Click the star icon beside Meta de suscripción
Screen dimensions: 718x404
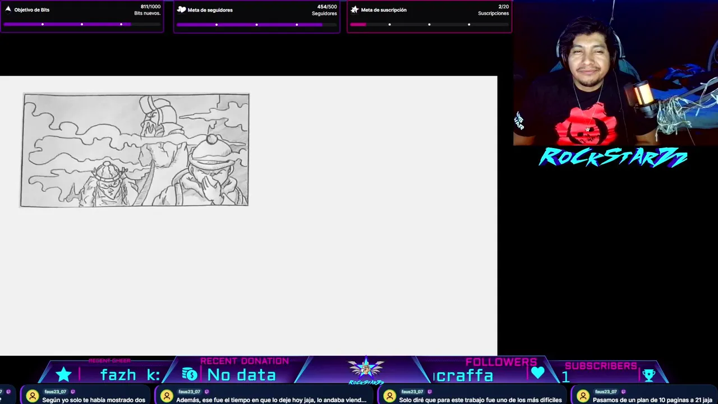pos(355,10)
